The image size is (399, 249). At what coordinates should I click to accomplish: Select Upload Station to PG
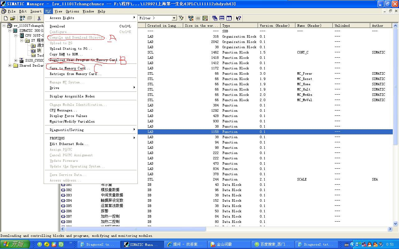click(x=90, y=49)
